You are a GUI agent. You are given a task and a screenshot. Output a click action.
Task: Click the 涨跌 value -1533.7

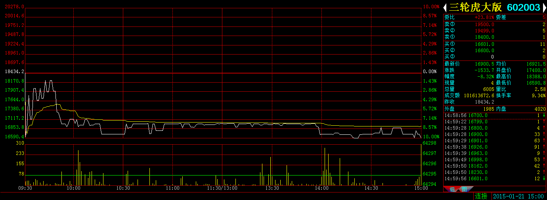484,70
